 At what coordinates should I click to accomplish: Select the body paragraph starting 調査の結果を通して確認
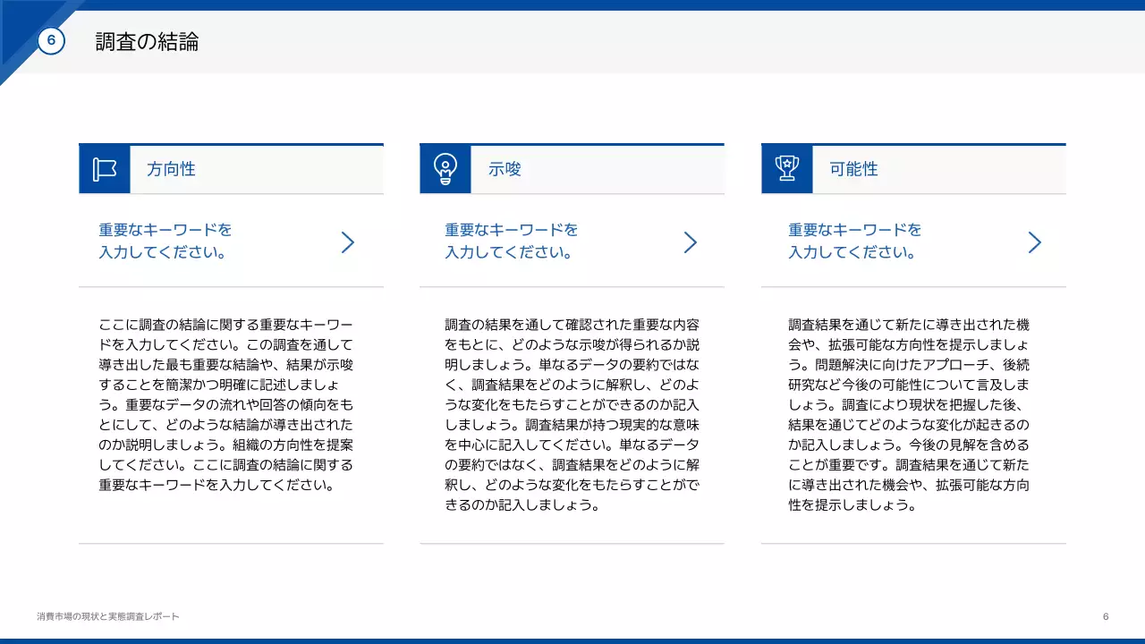(572, 415)
